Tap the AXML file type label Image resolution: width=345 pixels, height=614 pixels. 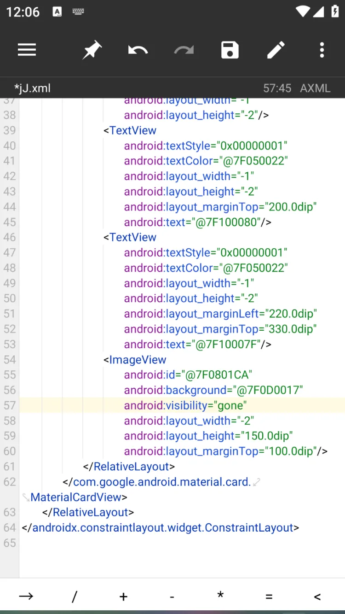(315, 88)
